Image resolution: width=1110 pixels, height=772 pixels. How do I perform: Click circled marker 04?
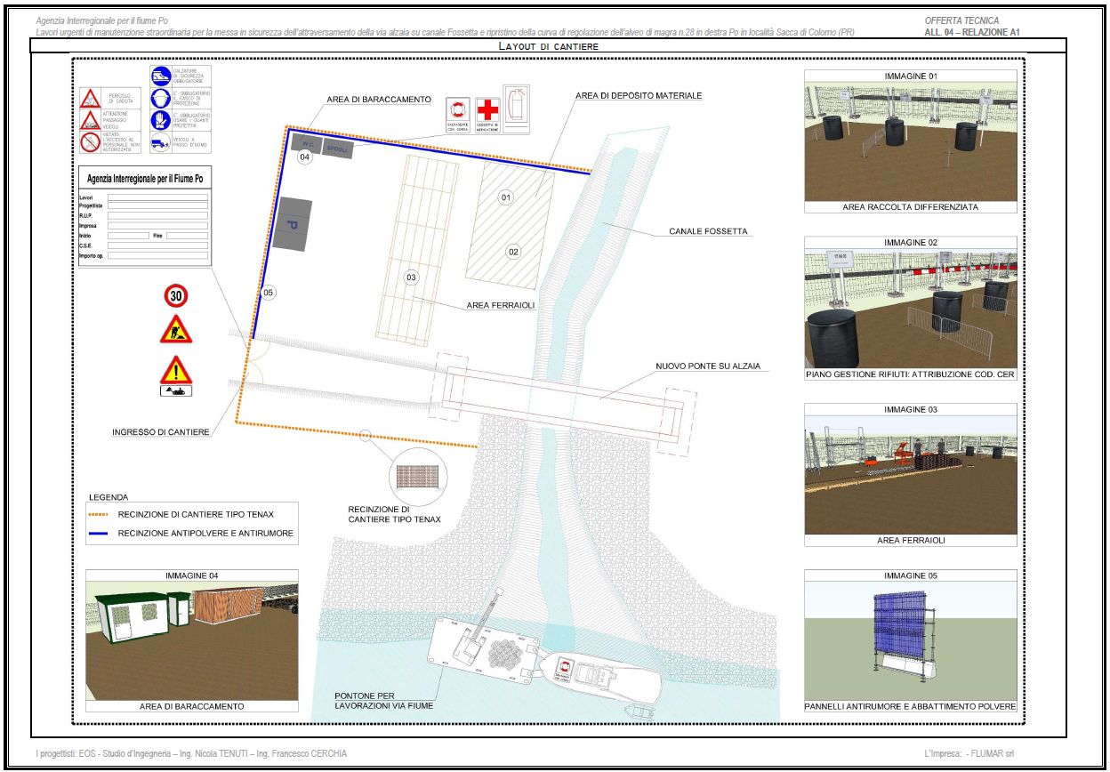pos(304,157)
